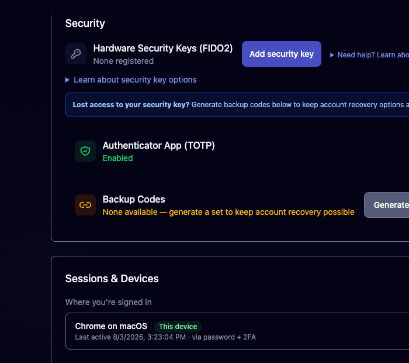This screenshot has height=363, width=409.
Task: Click the green shield Authenticator App icon
Action: [85, 151]
